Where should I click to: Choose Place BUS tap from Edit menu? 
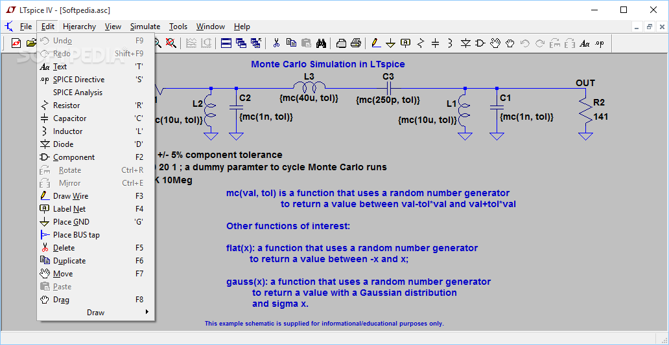(x=95, y=235)
